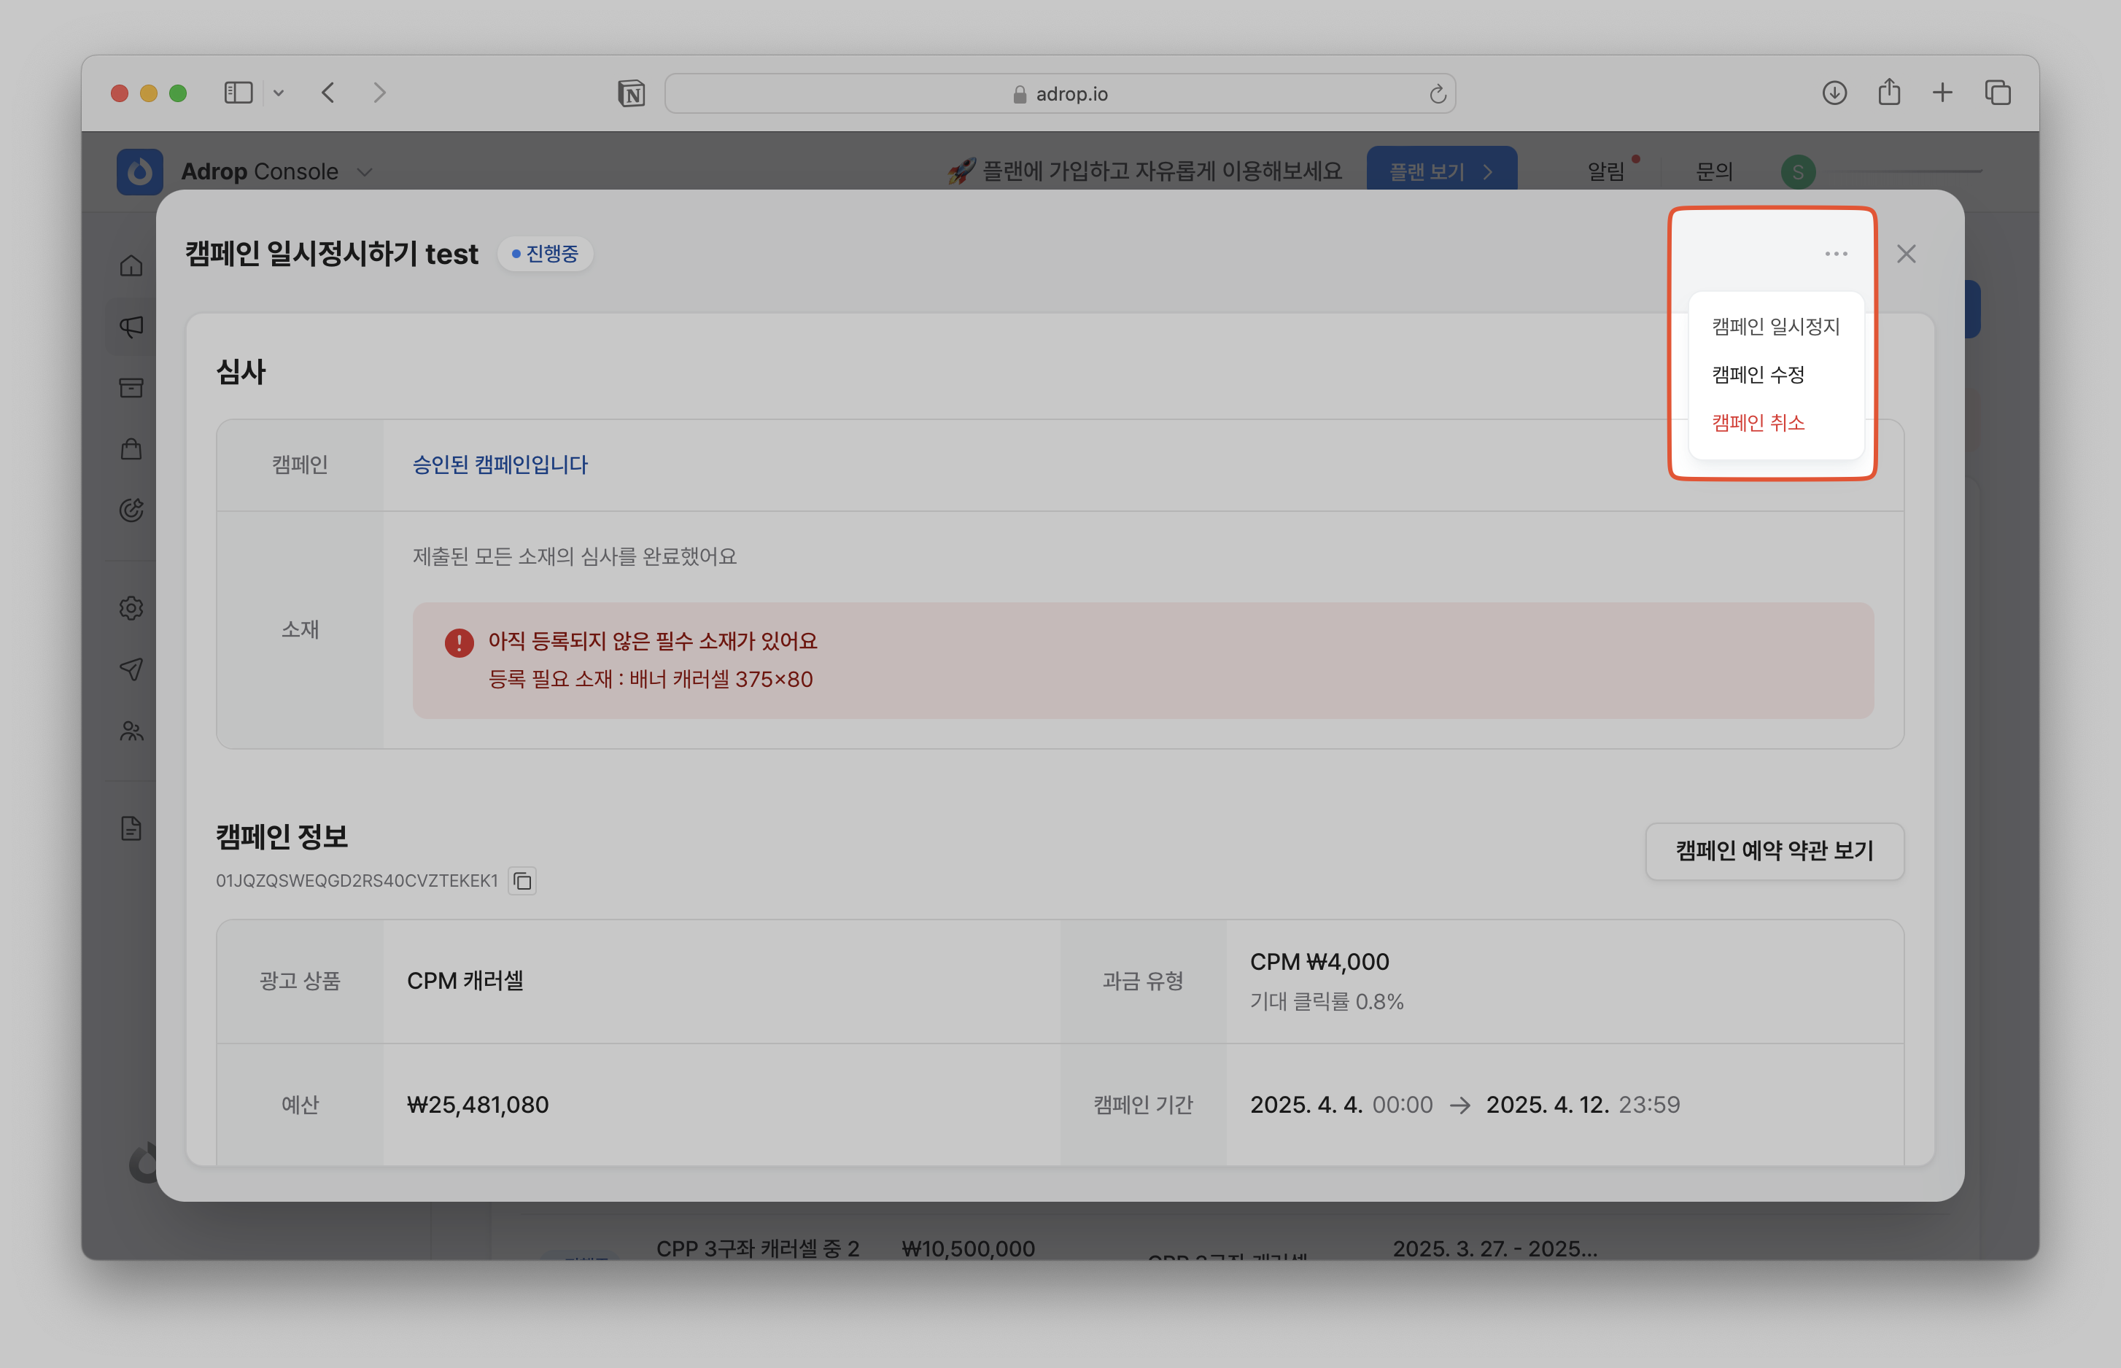Click the paper plane sidebar icon
Image resolution: width=2121 pixels, height=1368 pixels.
(131, 669)
